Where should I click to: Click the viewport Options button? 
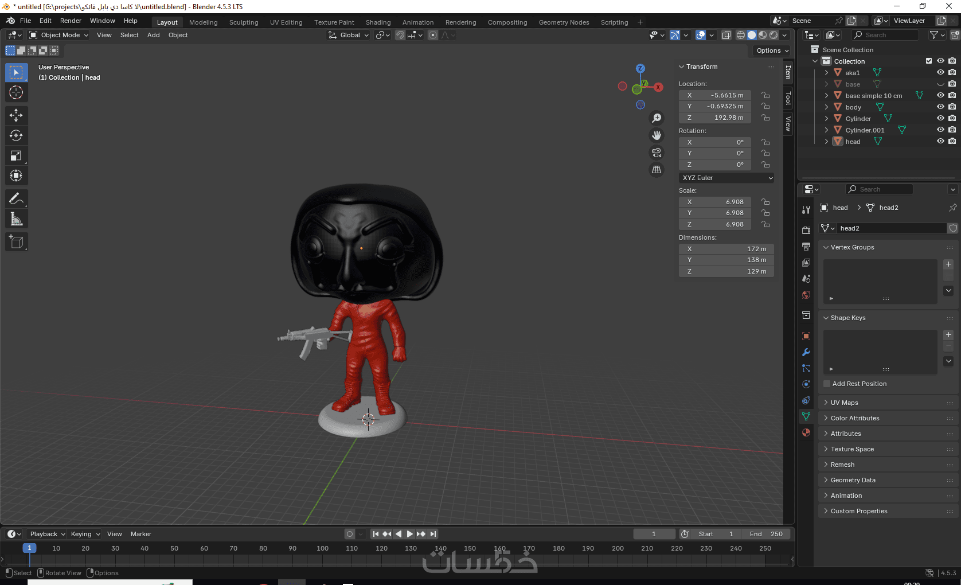tap(772, 50)
